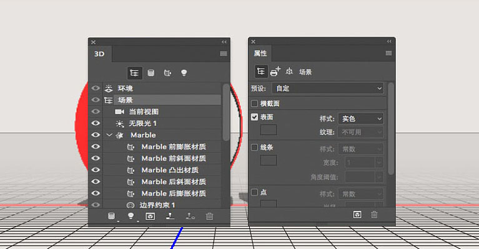Open the 3D panel flyout menu
Image resolution: width=479 pixels, height=249 pixels.
pos(224,54)
